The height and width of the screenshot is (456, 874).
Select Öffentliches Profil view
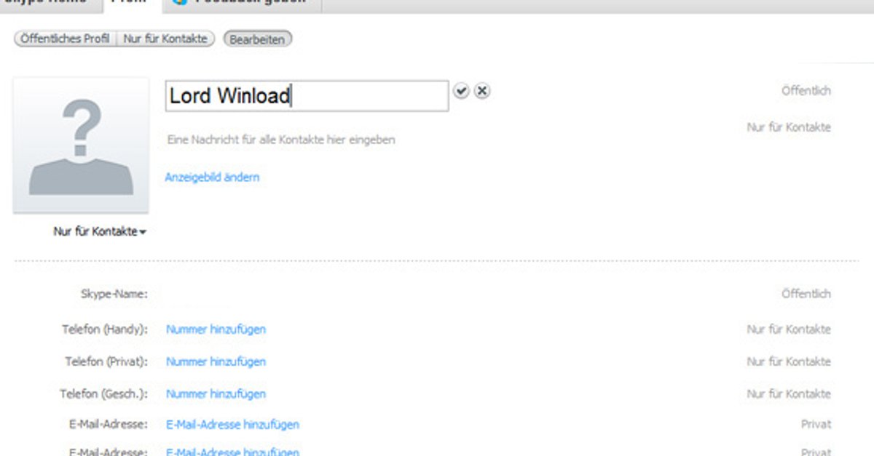[x=65, y=39]
